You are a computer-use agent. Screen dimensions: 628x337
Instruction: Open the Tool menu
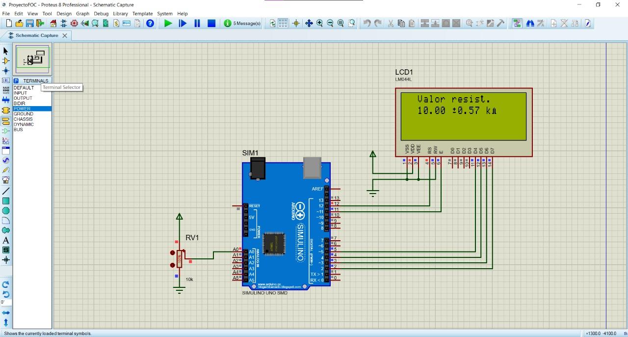(x=47, y=14)
